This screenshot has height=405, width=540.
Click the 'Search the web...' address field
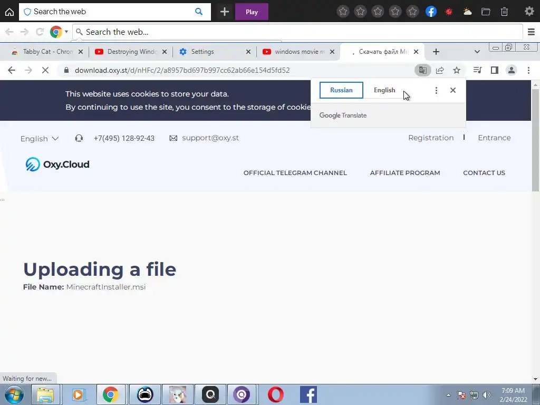tap(297, 32)
